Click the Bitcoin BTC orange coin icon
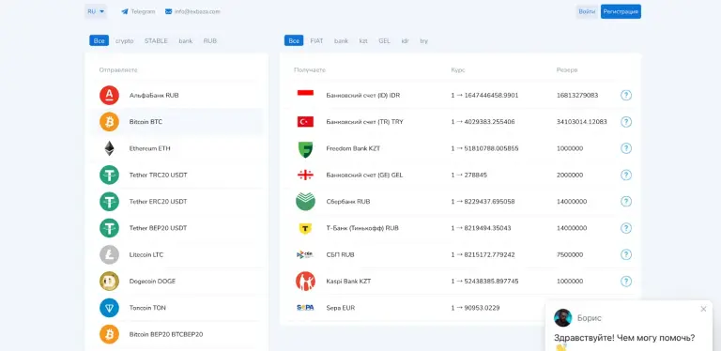 [x=109, y=122]
